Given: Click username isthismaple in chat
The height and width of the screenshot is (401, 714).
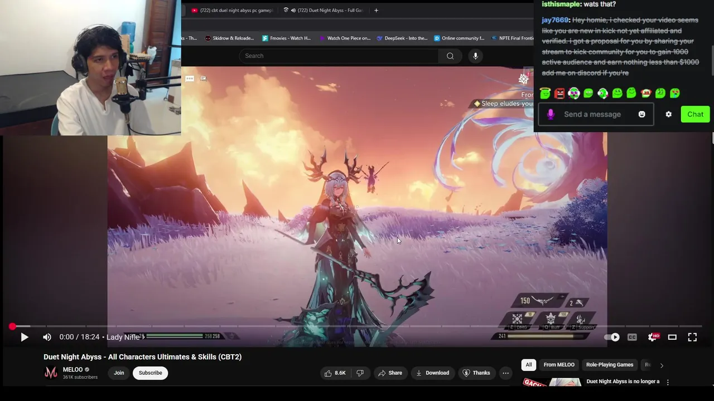Looking at the screenshot, I should pos(561,4).
